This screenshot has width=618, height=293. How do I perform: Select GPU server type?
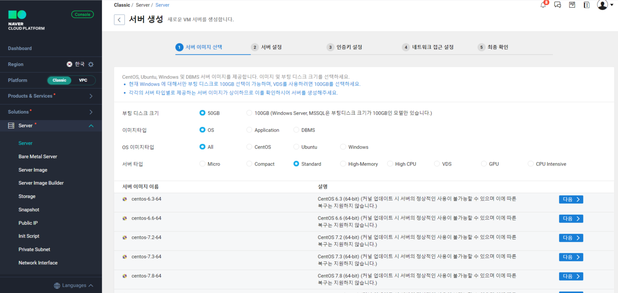[484, 164]
